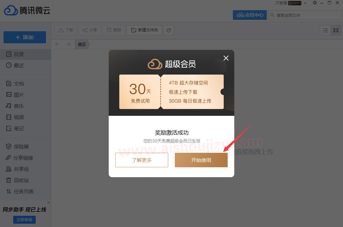Open 任务列表 in the sidebar
Screen dimensions: 343x227
click(x=25, y=192)
